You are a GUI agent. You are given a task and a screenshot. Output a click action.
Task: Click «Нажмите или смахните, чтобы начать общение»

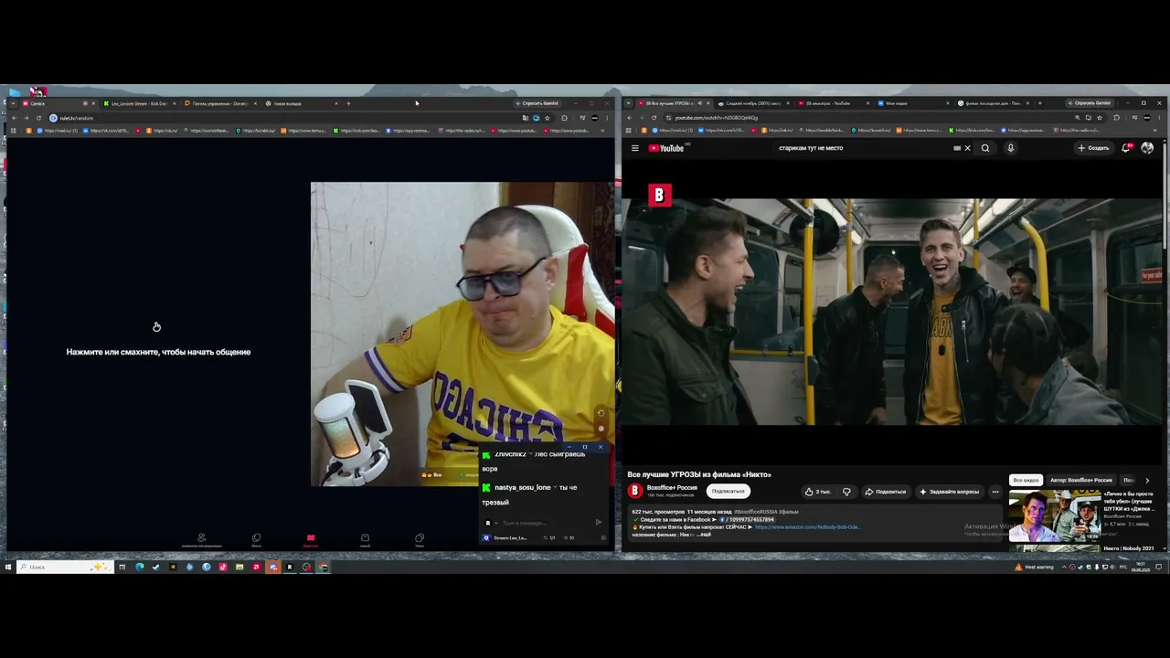pyautogui.click(x=158, y=352)
